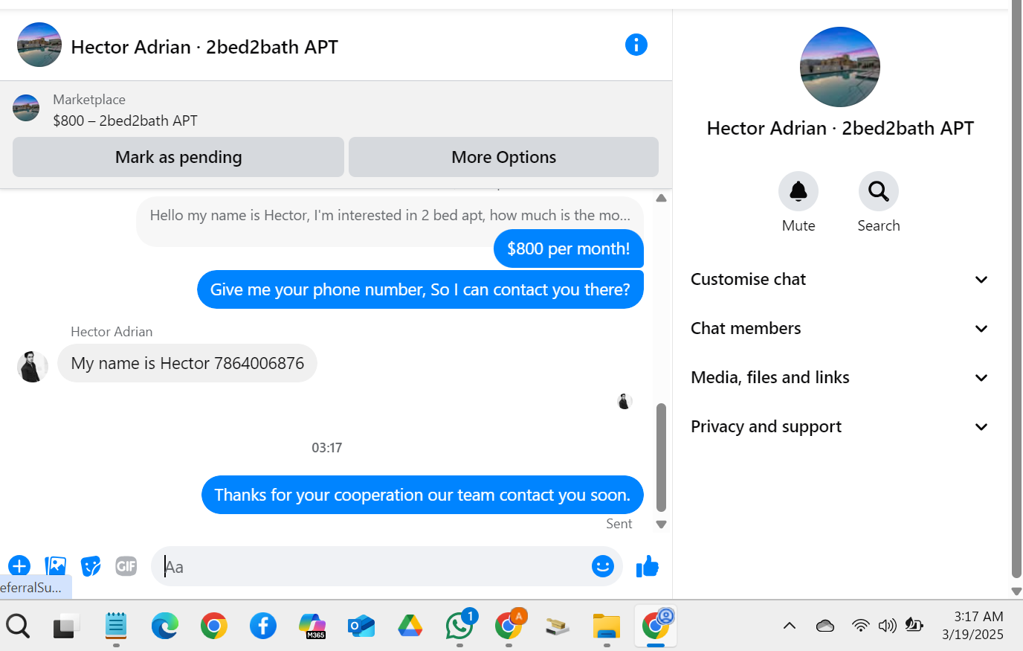This screenshot has height=651, width=1023.
Task: Search in conversation using magnifier icon
Action: pyautogui.click(x=878, y=191)
